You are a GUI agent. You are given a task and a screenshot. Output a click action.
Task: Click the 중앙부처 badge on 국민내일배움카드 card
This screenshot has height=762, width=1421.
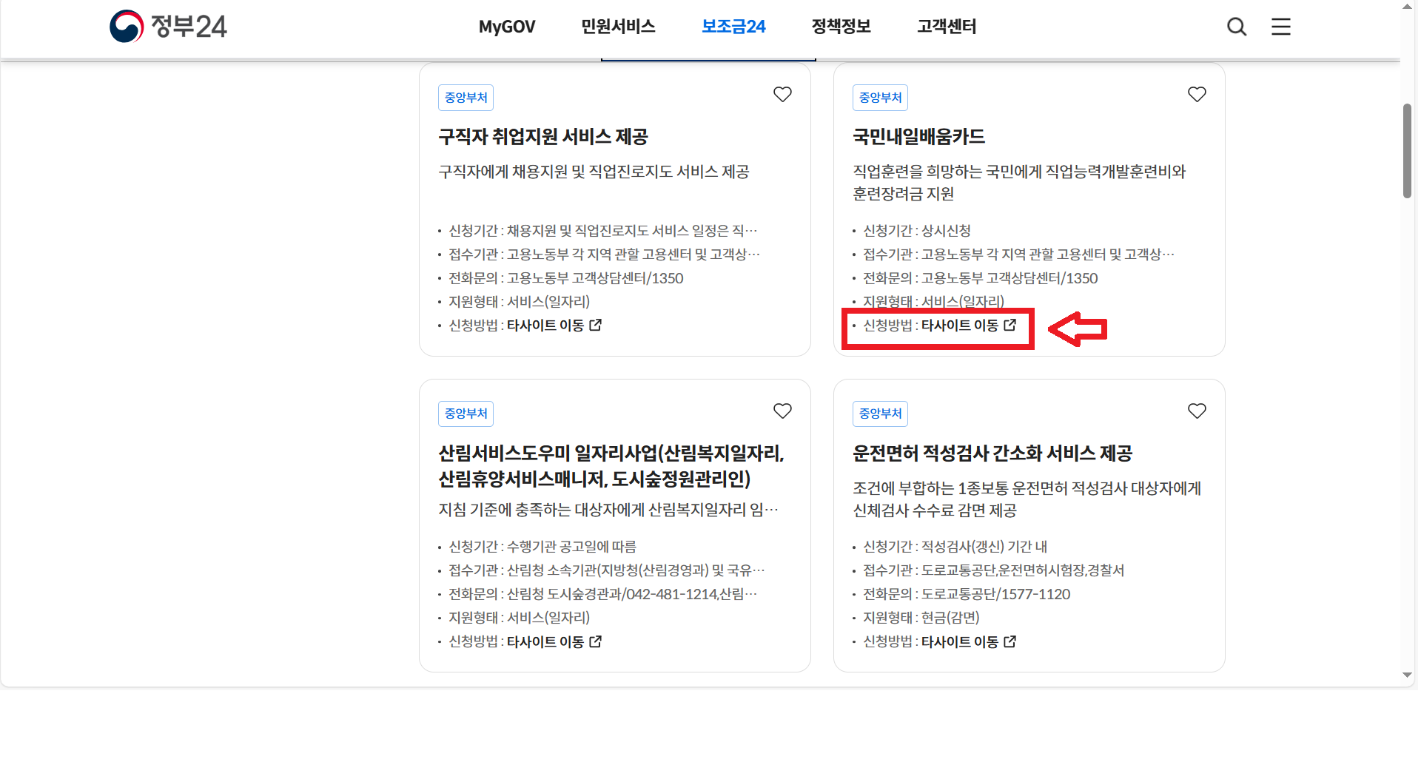[x=880, y=97]
